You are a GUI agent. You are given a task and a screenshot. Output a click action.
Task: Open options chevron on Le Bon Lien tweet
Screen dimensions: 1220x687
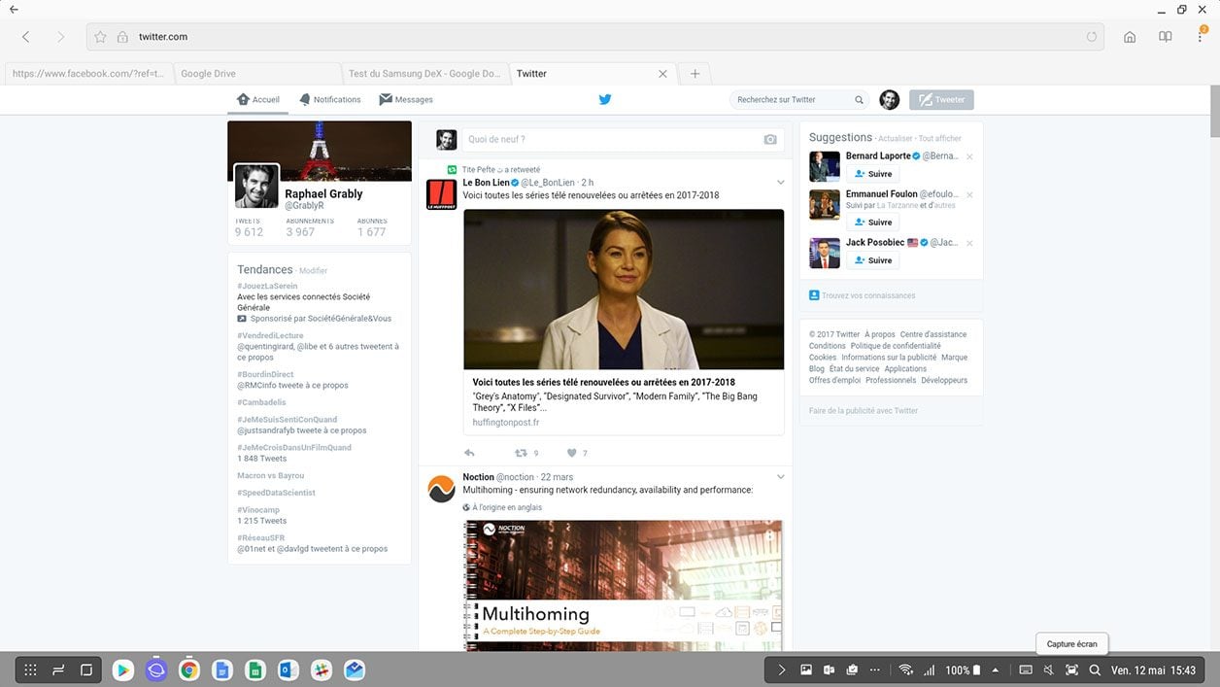click(780, 183)
